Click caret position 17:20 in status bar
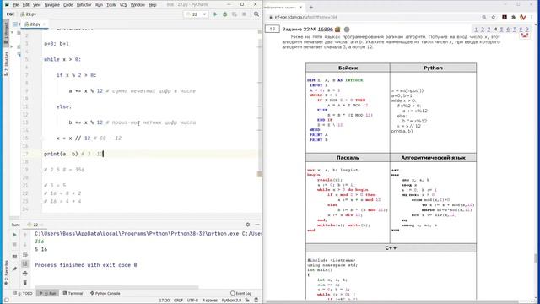540x304 pixels. tap(165, 301)
